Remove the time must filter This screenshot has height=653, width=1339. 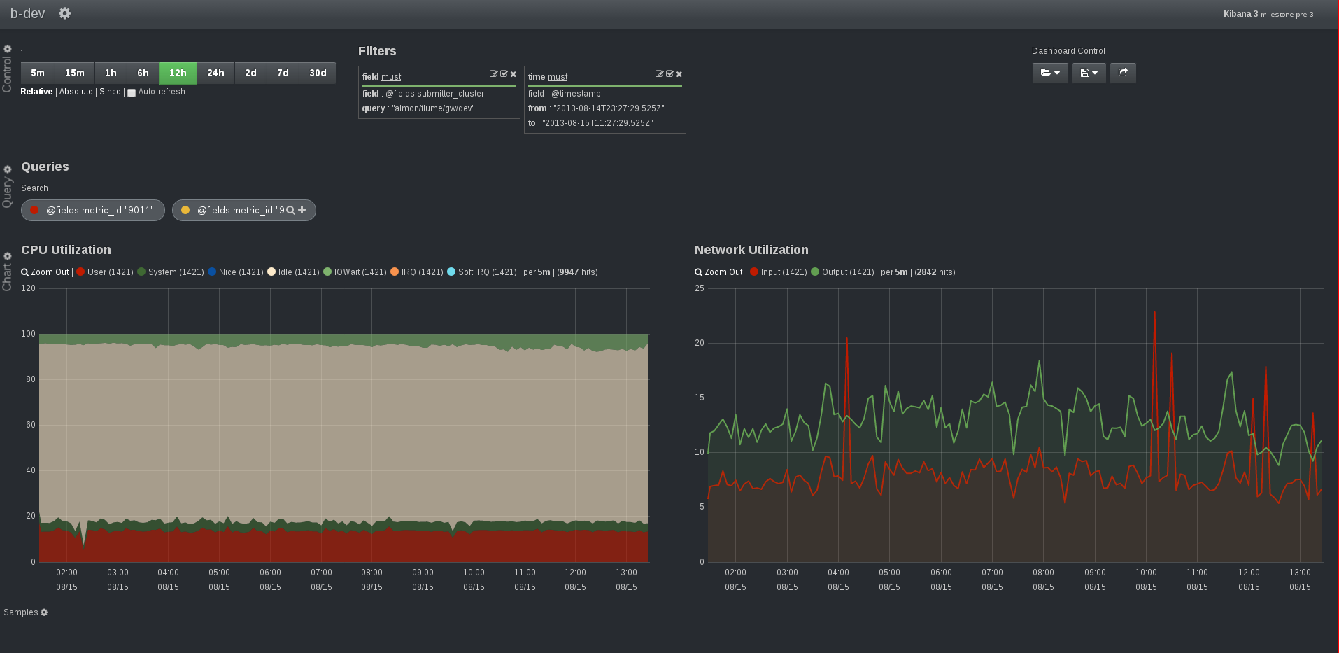click(679, 74)
